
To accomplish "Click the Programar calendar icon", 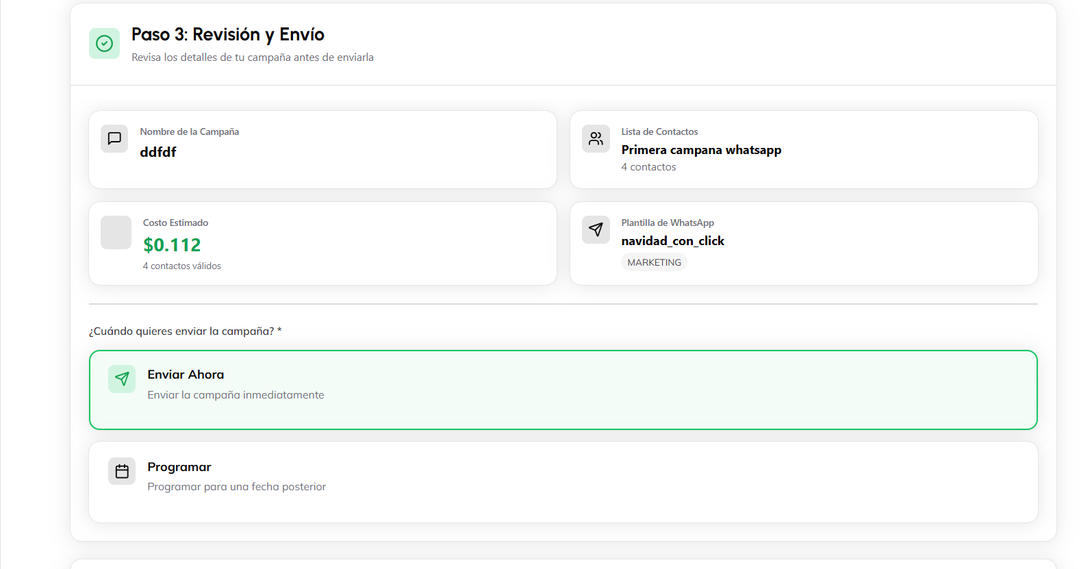I will (x=122, y=471).
